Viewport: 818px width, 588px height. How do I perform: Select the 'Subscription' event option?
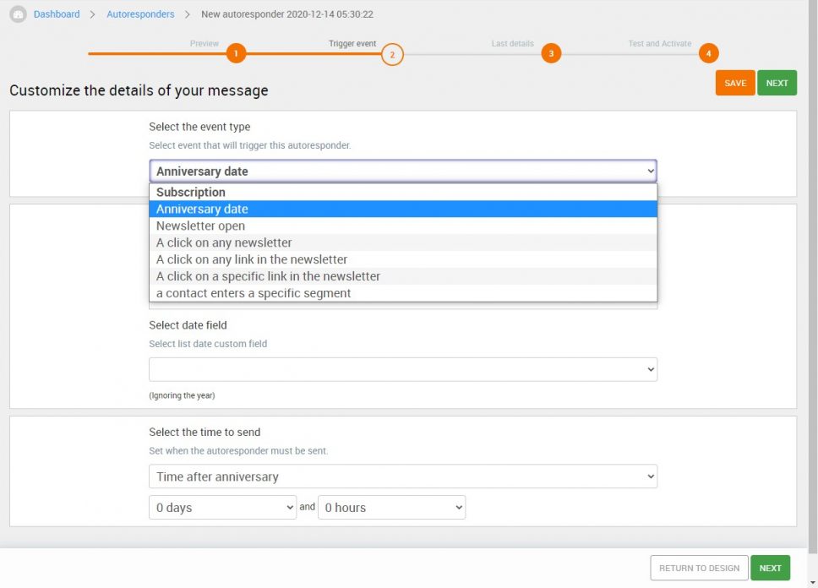pos(190,192)
